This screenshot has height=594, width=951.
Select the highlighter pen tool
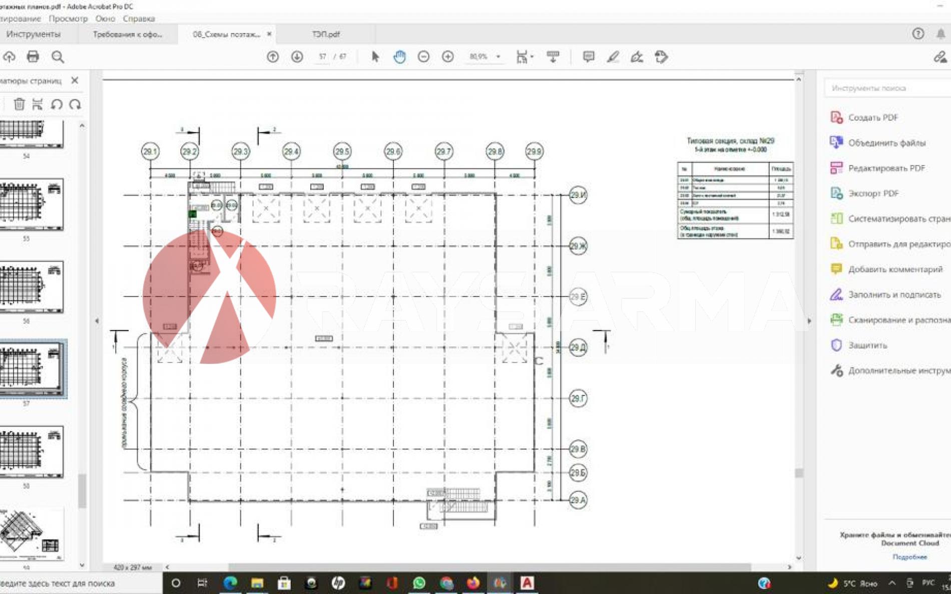pos(613,57)
